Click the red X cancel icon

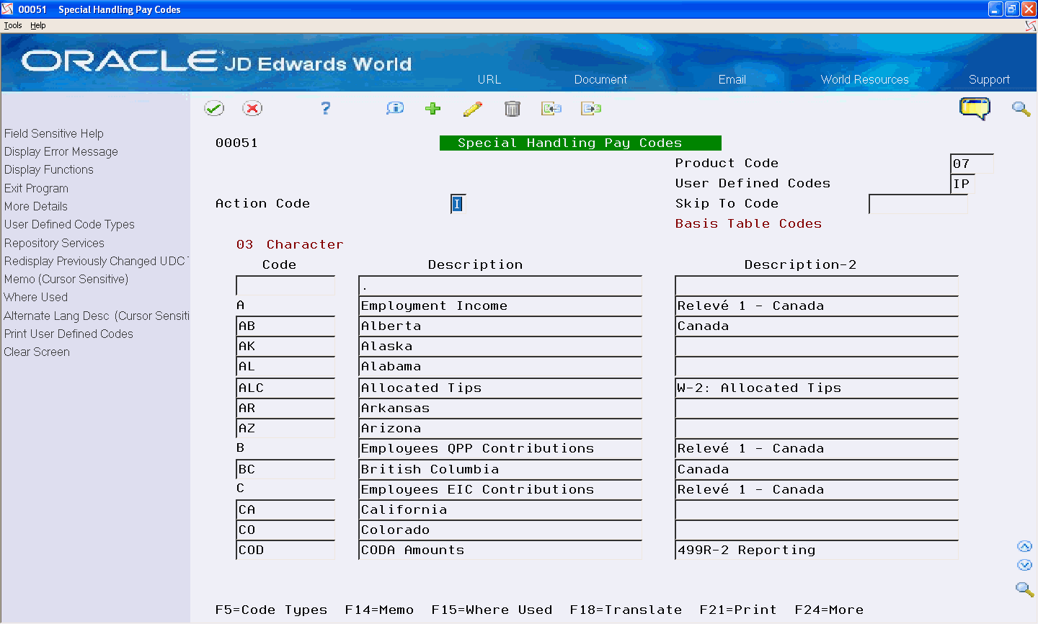coord(252,108)
